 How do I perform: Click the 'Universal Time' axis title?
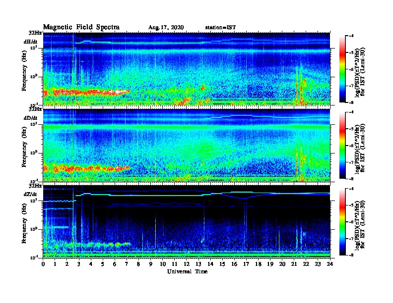tap(187, 271)
